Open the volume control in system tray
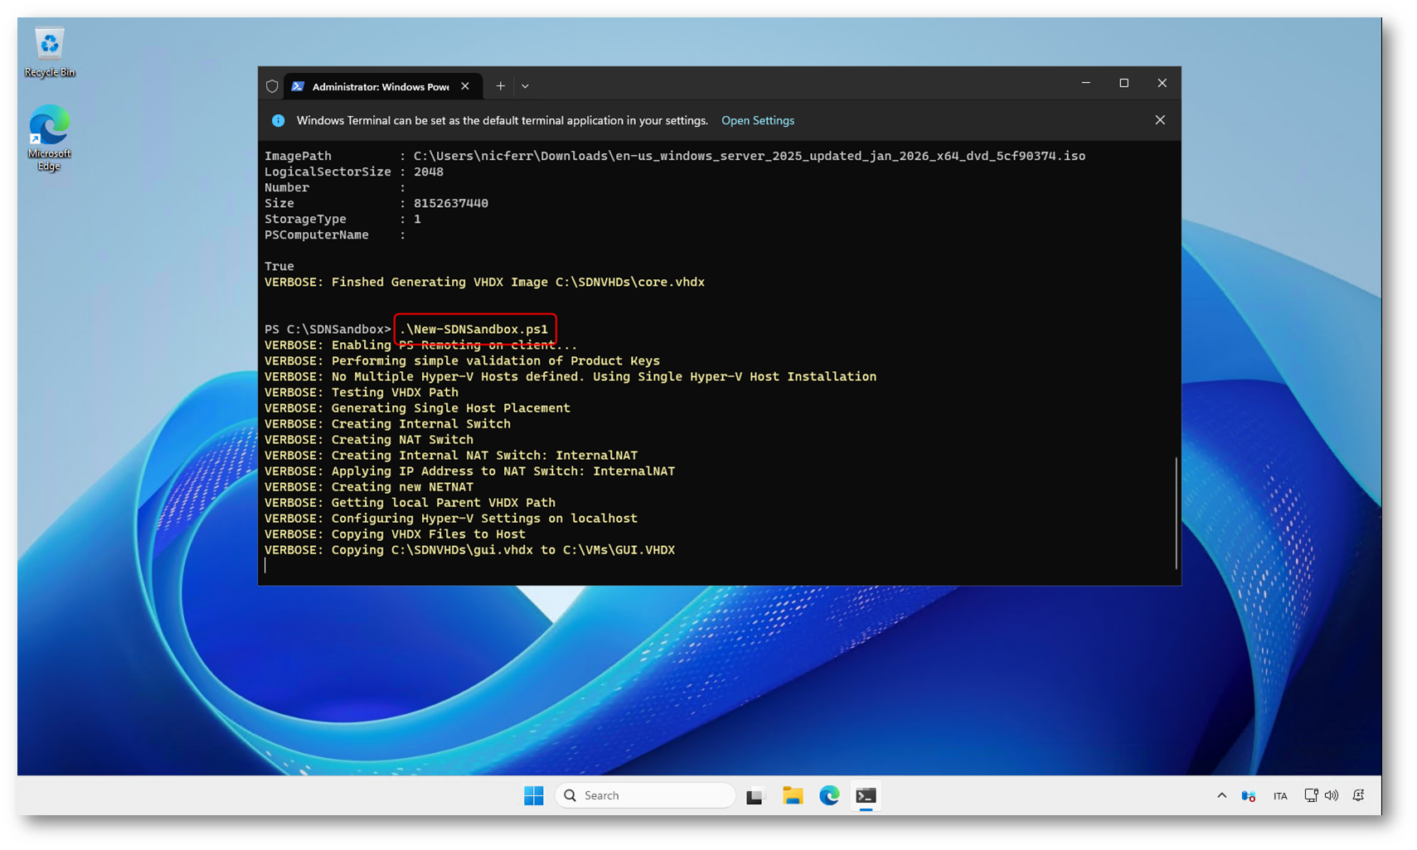This screenshot has width=1417, height=850. (1332, 795)
